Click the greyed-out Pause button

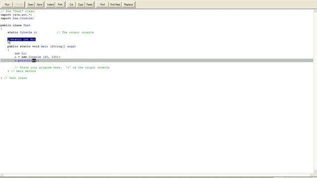[19, 4]
